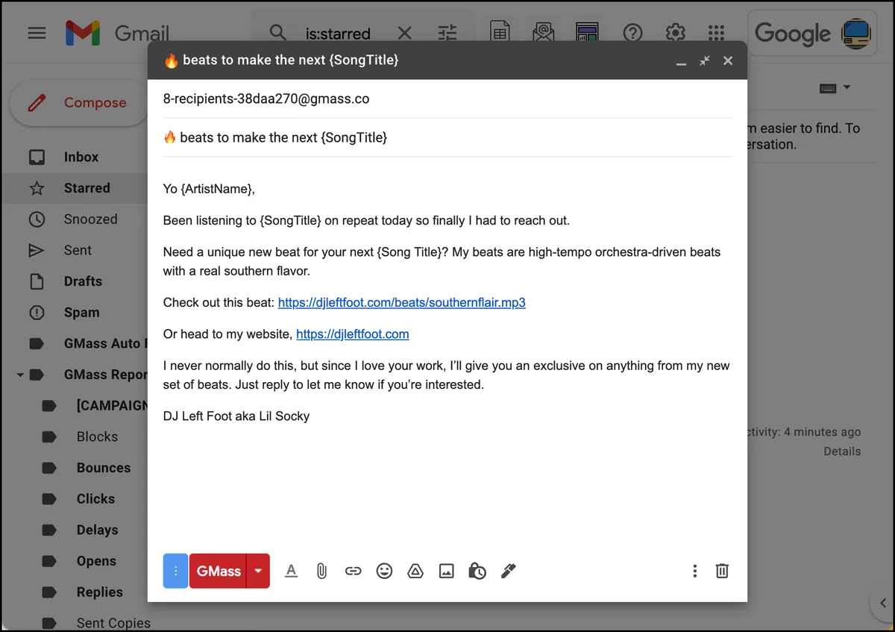Send the campaign with GMass button
The height and width of the screenshot is (632, 895).
click(218, 571)
